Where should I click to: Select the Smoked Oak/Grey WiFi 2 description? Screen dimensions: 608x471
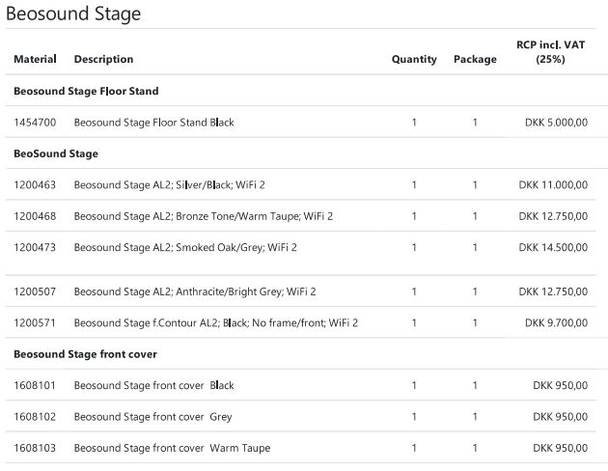click(185, 247)
